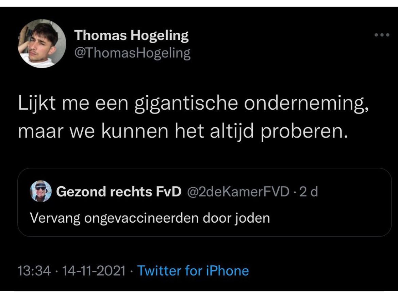Click the Gezond rechts FvD avatar
This screenshot has height=301, width=398.
click(x=40, y=191)
